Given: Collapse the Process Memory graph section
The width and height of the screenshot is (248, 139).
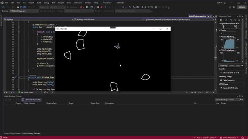Looking at the screenshot, I should click(220, 37).
